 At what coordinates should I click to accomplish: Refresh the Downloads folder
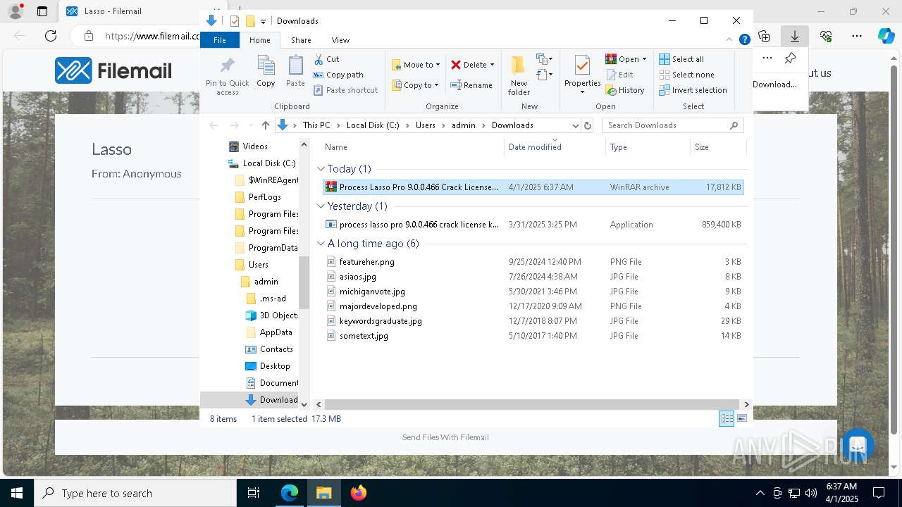(588, 125)
